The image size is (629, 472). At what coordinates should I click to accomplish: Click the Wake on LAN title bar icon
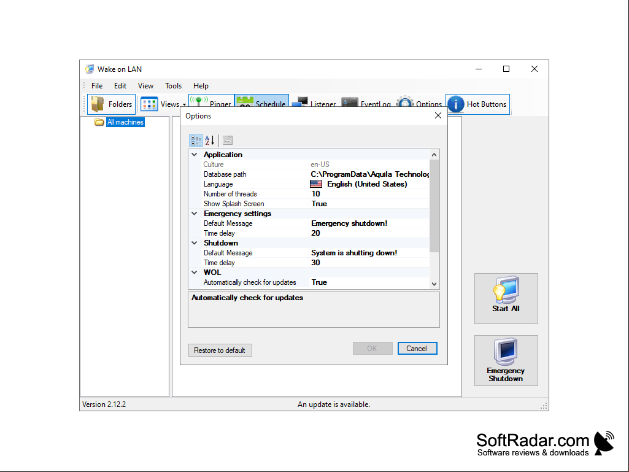click(x=90, y=69)
